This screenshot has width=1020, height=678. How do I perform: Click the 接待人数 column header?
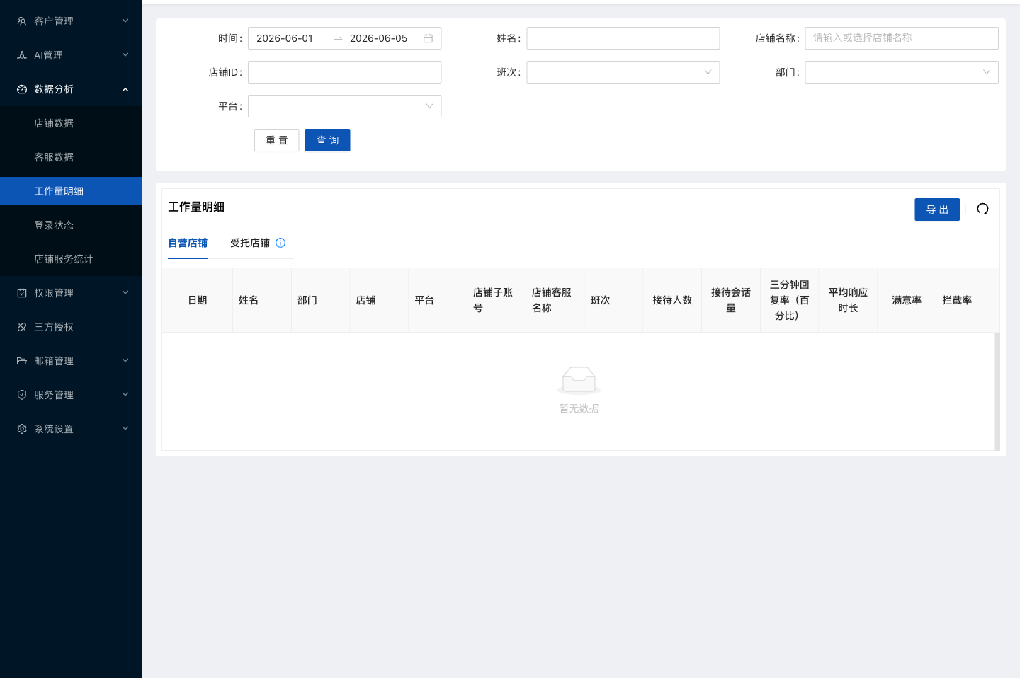tap(672, 300)
